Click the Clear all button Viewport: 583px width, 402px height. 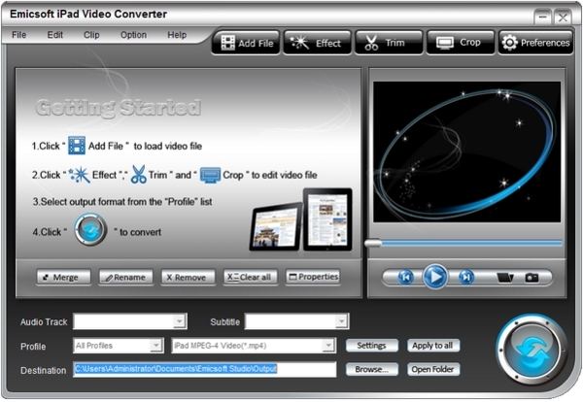(251, 277)
